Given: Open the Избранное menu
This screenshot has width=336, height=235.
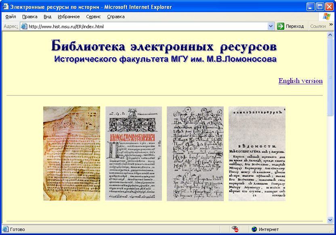Looking at the screenshot, I should pos(69,17).
